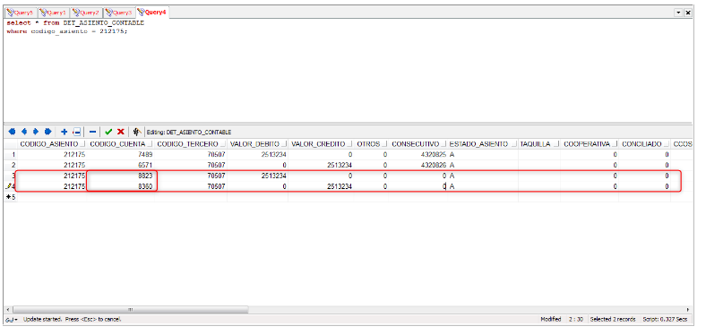Click the horizontal scrollbar thumb of the grid

point(131,310)
